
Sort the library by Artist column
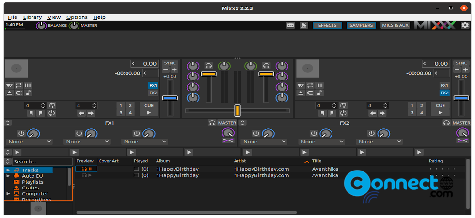240,161
